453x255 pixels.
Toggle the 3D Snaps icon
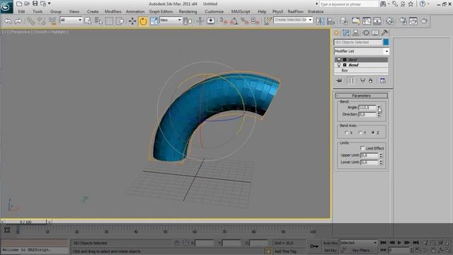point(224,21)
